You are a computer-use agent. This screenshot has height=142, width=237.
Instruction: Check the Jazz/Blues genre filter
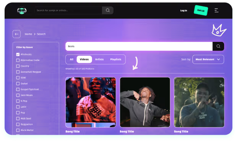pos(18,95)
